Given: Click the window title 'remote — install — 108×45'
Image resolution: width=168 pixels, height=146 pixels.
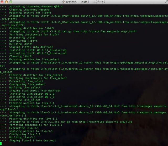Looking at the screenshot, I should tap(86, 2).
